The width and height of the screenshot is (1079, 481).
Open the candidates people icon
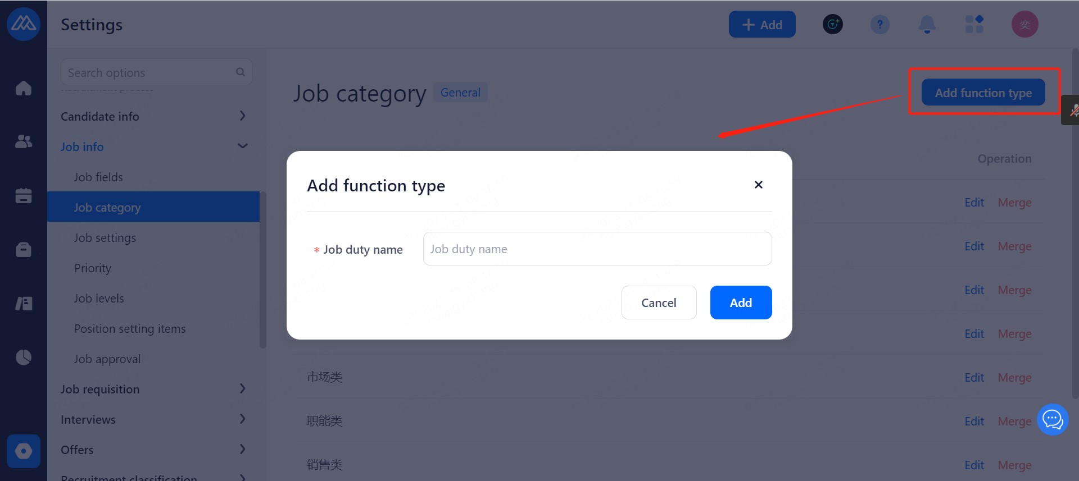[x=24, y=141]
